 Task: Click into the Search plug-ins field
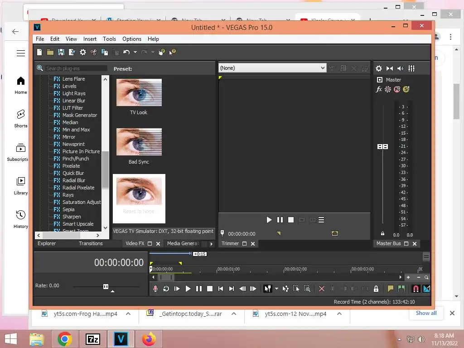click(x=76, y=68)
